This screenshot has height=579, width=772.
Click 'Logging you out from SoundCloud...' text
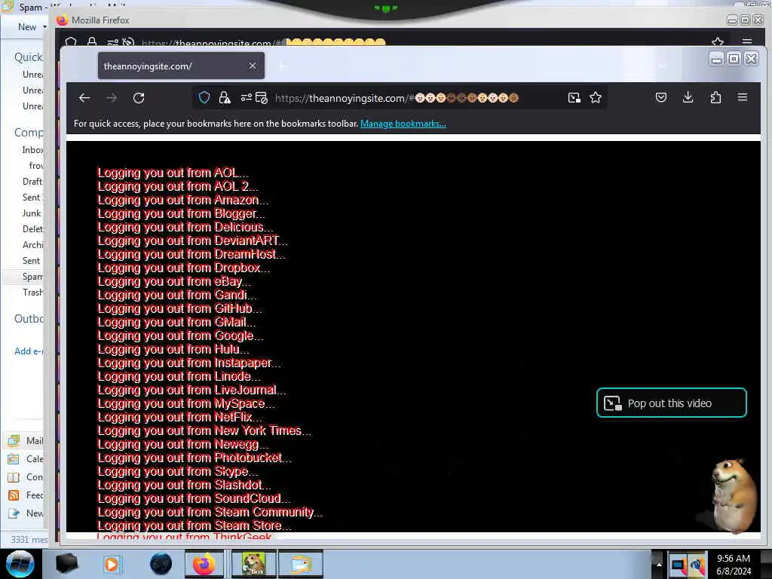click(194, 498)
